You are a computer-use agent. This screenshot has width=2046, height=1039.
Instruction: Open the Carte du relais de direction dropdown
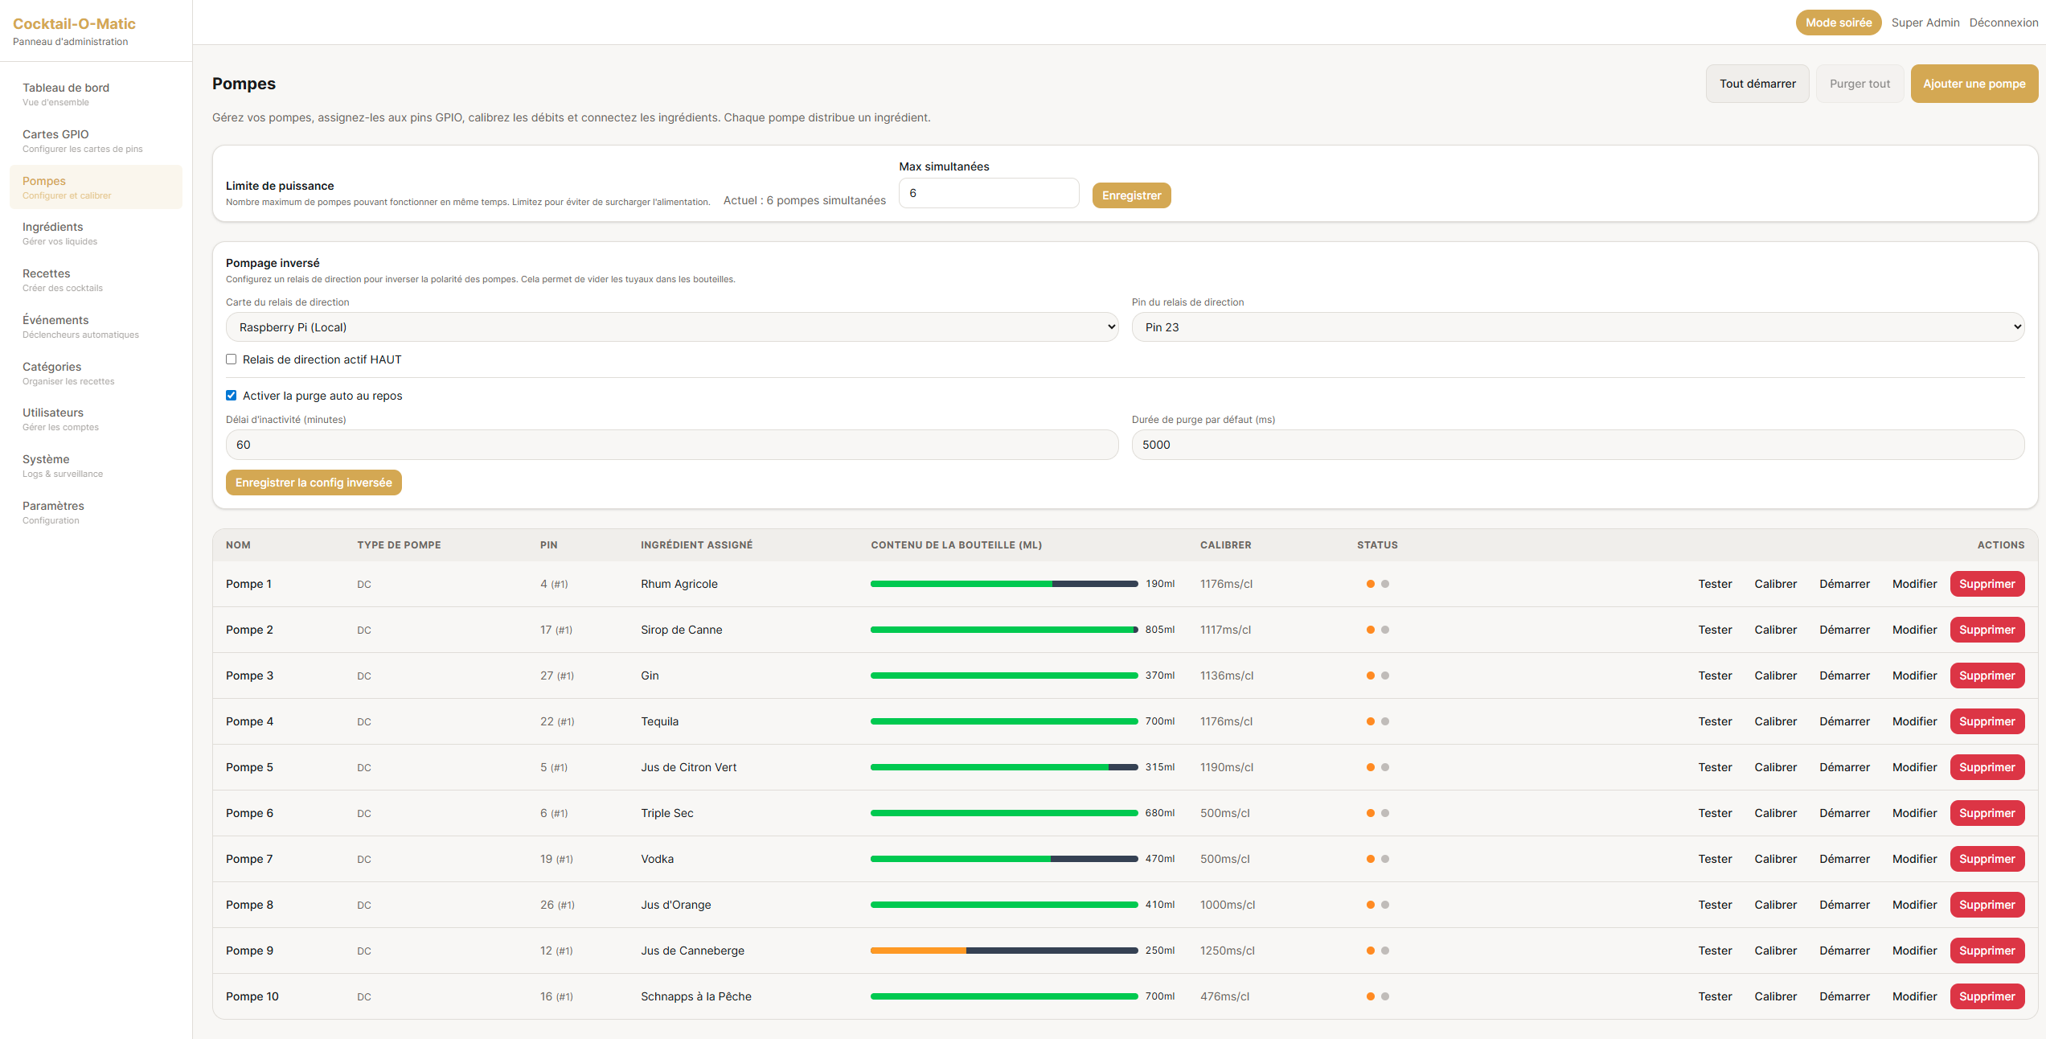click(672, 327)
